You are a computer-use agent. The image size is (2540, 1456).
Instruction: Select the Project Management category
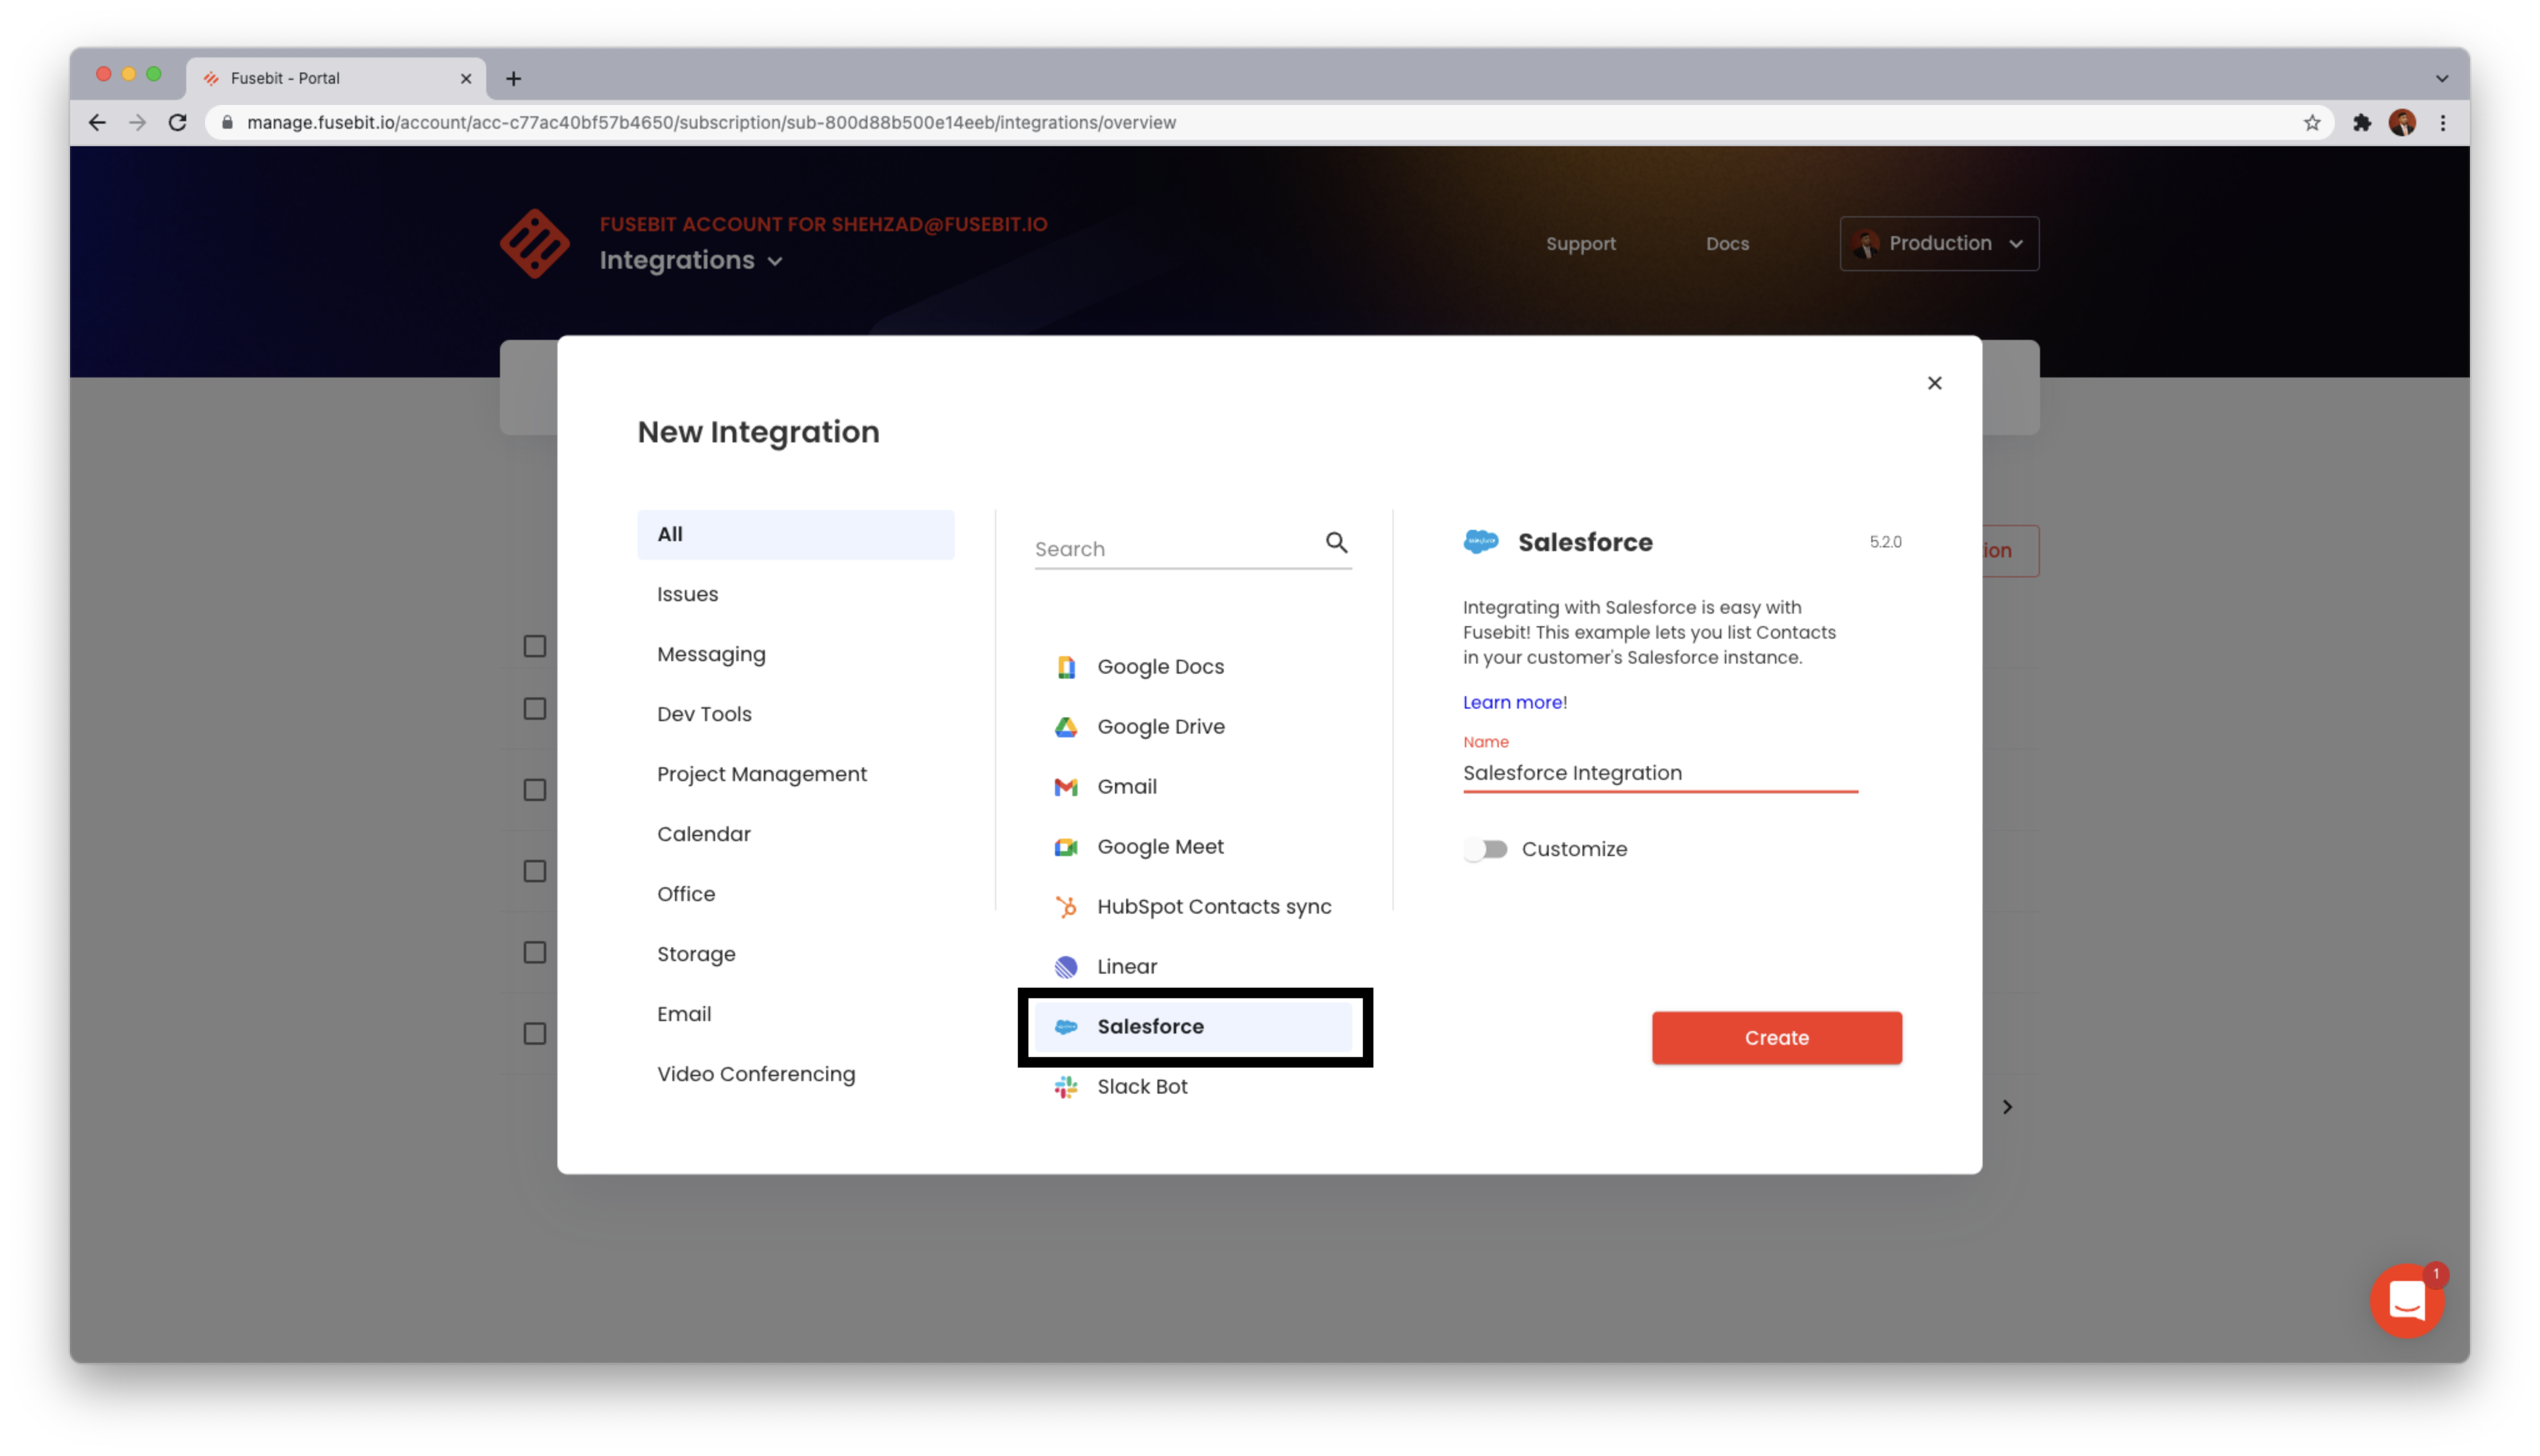click(795, 774)
